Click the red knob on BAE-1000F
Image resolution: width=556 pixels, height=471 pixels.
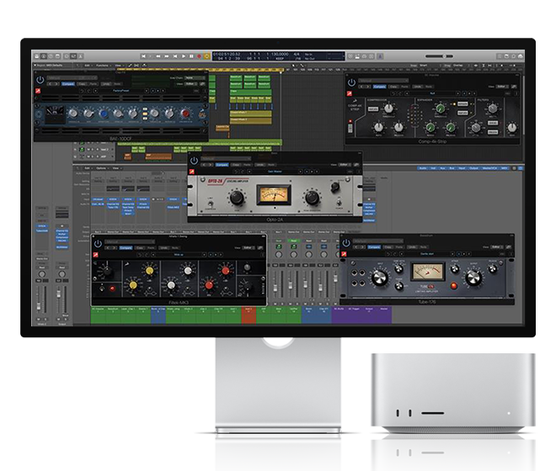tap(185, 114)
